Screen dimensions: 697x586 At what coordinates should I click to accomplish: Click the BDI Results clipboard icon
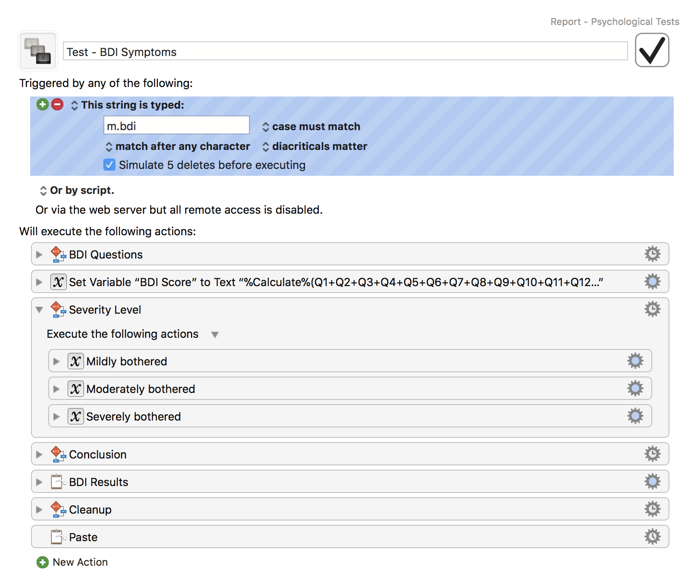[58, 481]
